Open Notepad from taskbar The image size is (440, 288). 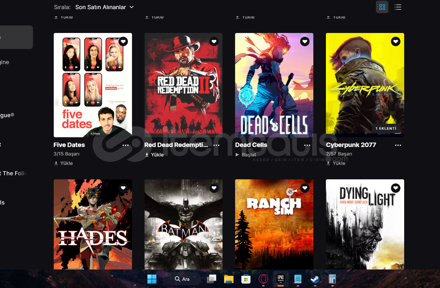click(x=298, y=279)
